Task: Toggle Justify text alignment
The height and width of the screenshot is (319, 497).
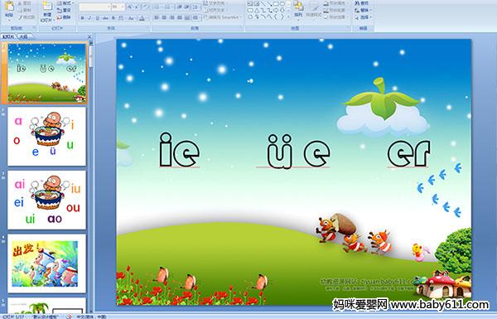Action: (x=180, y=17)
